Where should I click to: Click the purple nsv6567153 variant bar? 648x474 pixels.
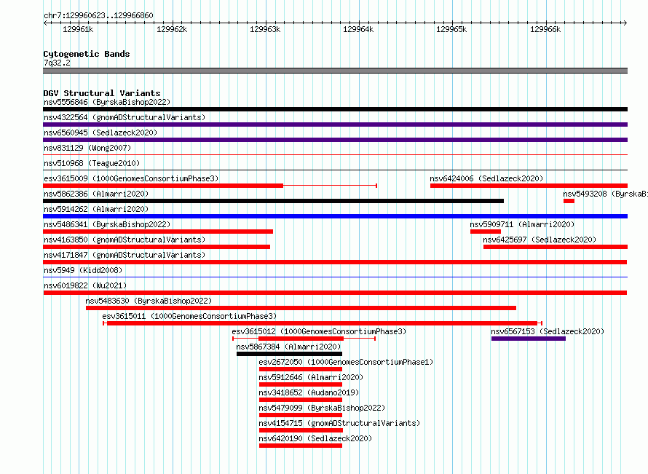(529, 339)
